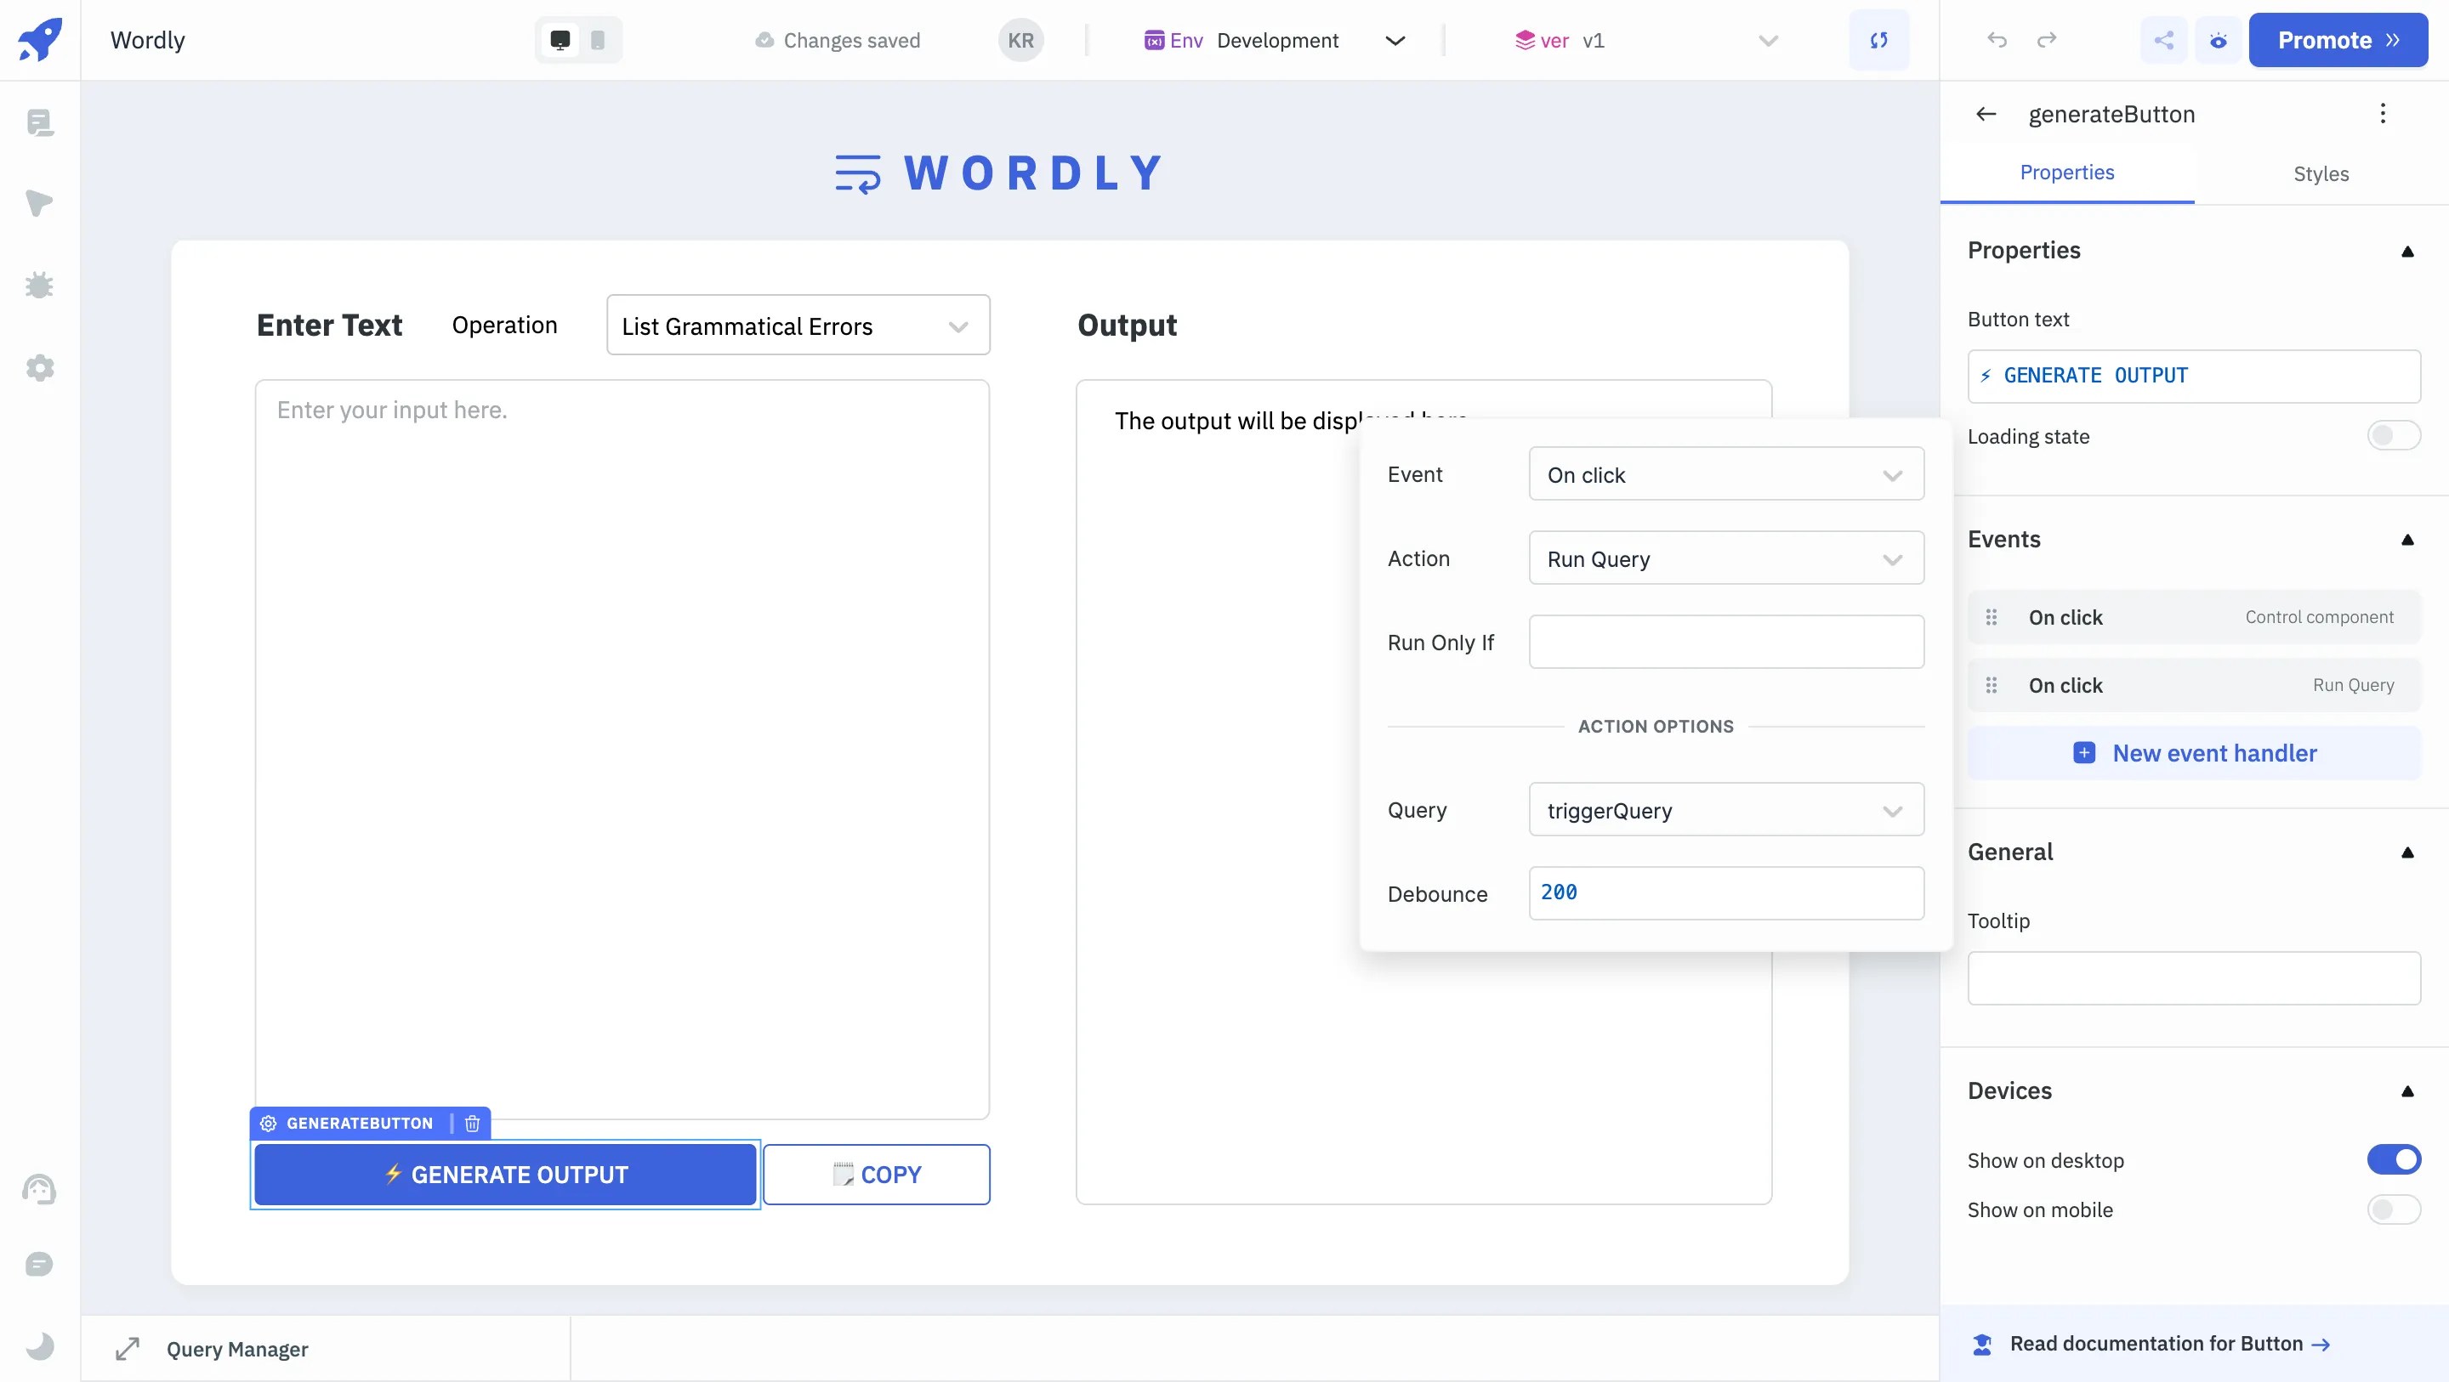Toggle dark mode moon icon
Viewport: 2449px width, 1382px height.
click(39, 1346)
